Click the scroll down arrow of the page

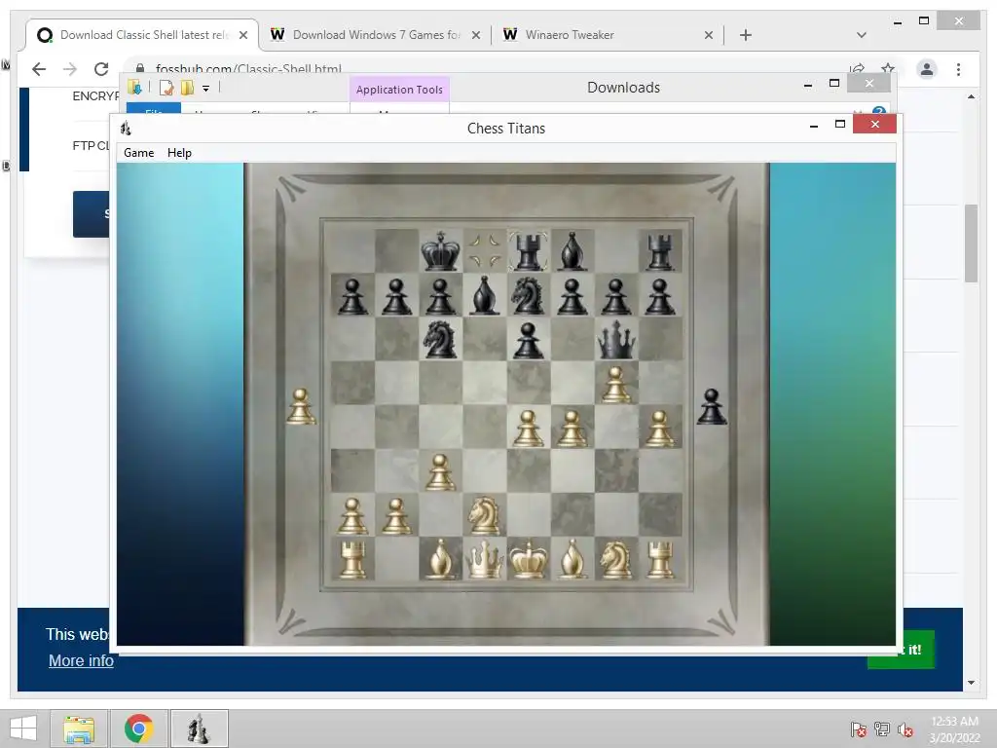[x=971, y=683]
